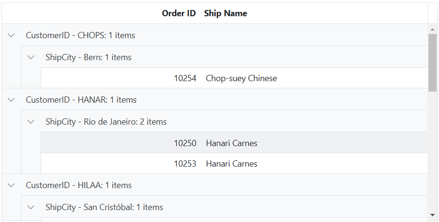The image size is (439, 222).
Task: Click the CustomerID - CHOPS: 1 items label
Action: tap(80, 35)
